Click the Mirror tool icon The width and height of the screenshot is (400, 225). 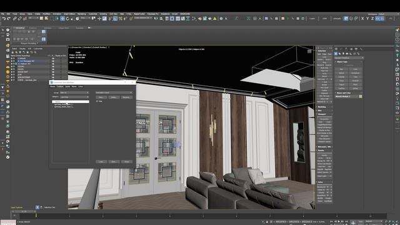[x=156, y=18]
